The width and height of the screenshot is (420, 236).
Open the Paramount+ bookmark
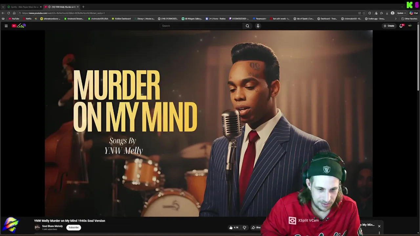coord(259,19)
